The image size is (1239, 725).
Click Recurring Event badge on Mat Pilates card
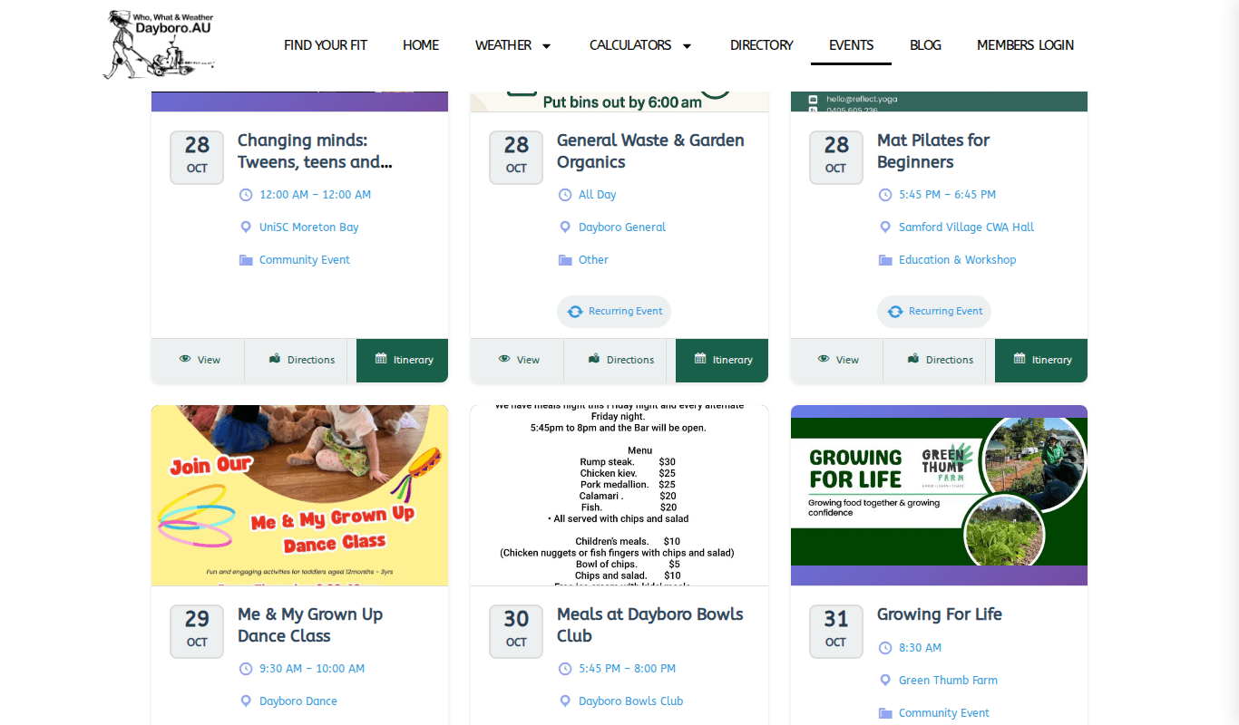(934, 312)
